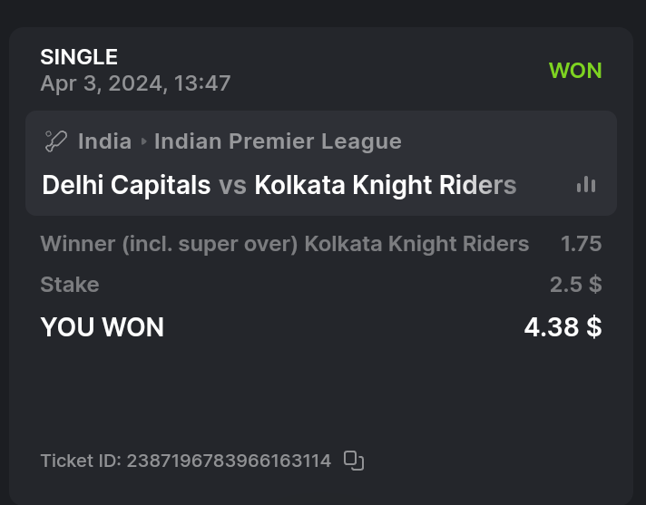Click the 1.75 odds value
This screenshot has width=646, height=505.
581,244
